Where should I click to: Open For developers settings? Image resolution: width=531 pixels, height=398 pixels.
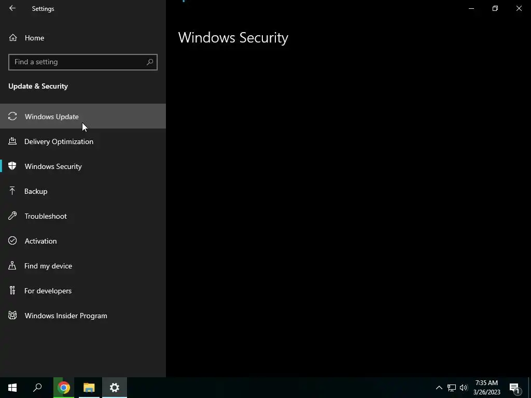click(83, 291)
